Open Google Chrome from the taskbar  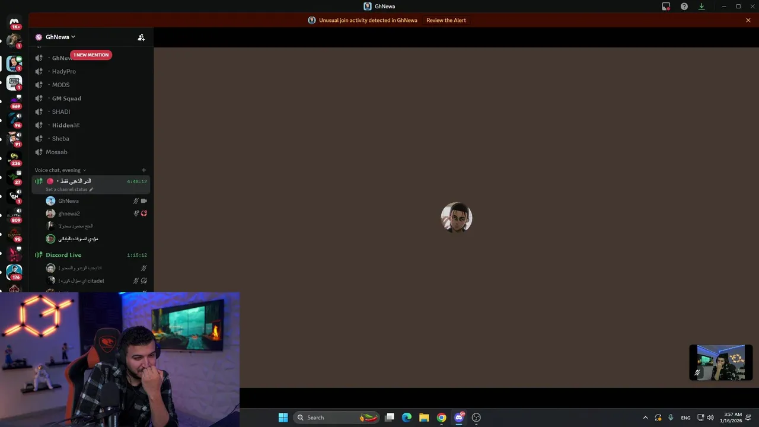coord(441,418)
